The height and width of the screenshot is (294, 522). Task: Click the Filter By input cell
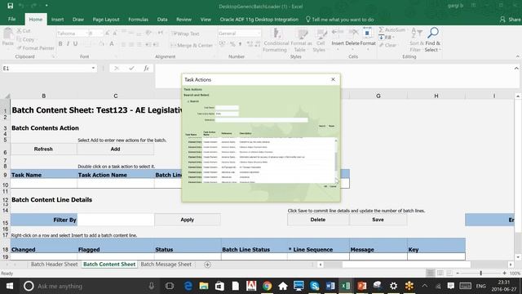tap(116, 220)
